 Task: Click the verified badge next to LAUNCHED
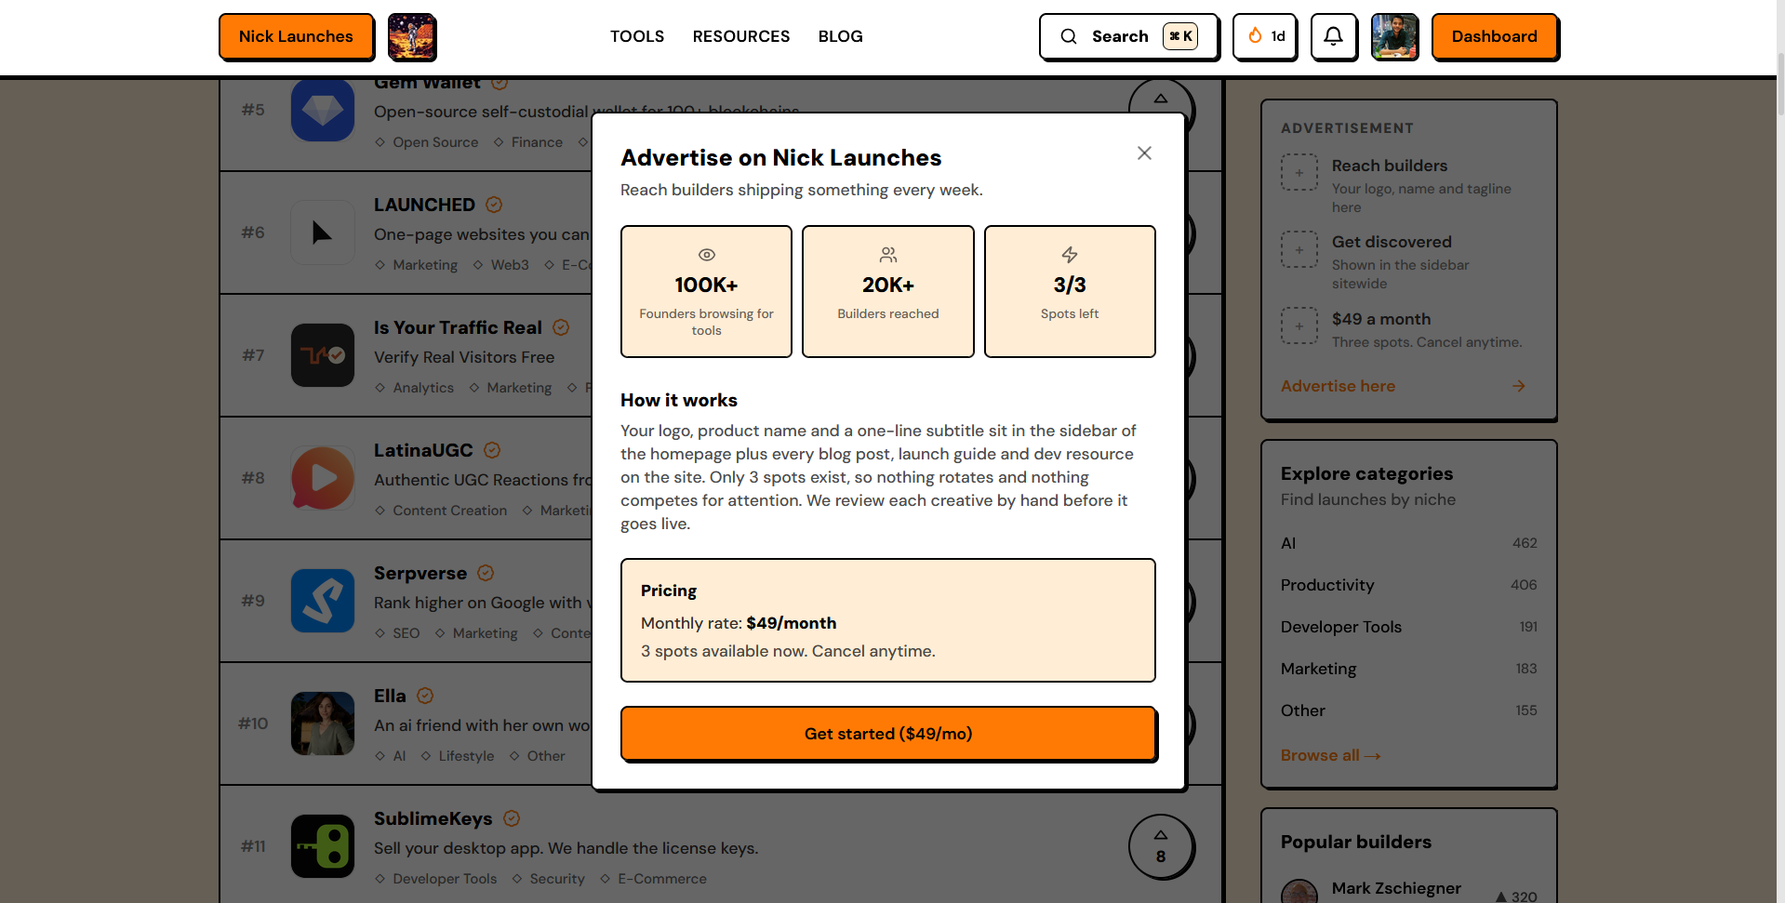click(494, 205)
